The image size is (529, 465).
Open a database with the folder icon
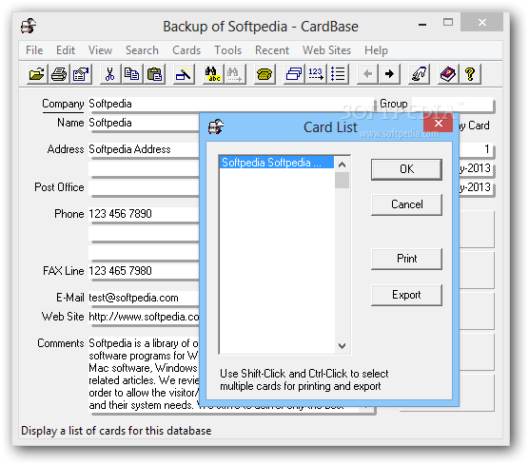[x=37, y=74]
